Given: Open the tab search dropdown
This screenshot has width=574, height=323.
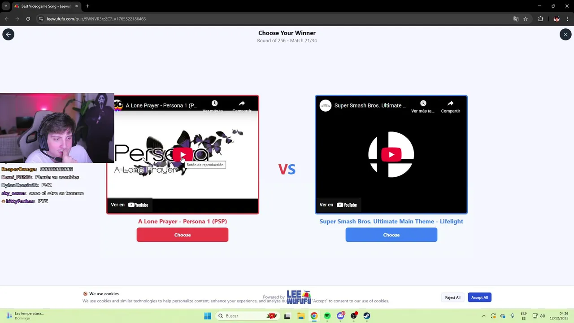Looking at the screenshot, I should (5, 6).
